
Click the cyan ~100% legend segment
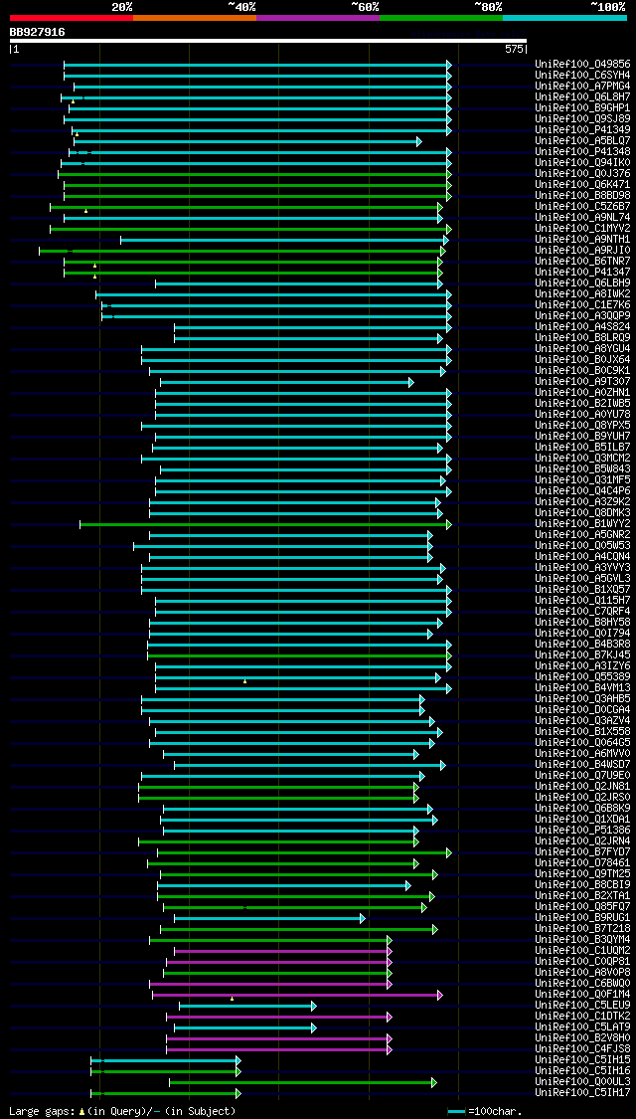click(564, 17)
